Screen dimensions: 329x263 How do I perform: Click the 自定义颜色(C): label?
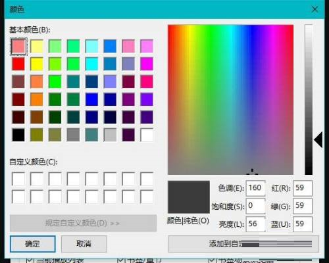click(x=34, y=162)
